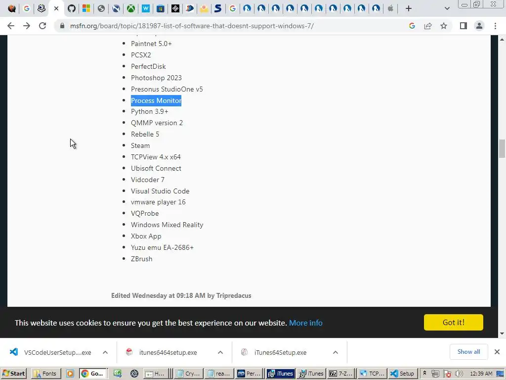Open the network tray icon
This screenshot has height=380, width=506.
click(435, 374)
